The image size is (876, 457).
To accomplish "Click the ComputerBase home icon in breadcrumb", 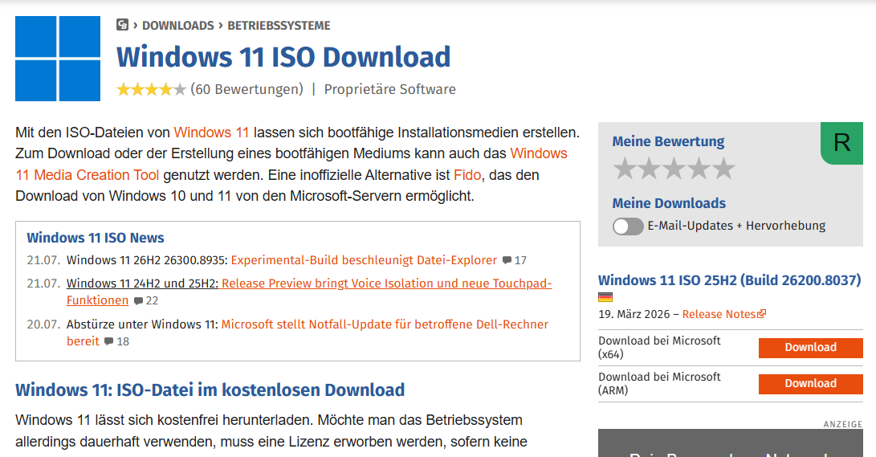I will pyautogui.click(x=122, y=25).
